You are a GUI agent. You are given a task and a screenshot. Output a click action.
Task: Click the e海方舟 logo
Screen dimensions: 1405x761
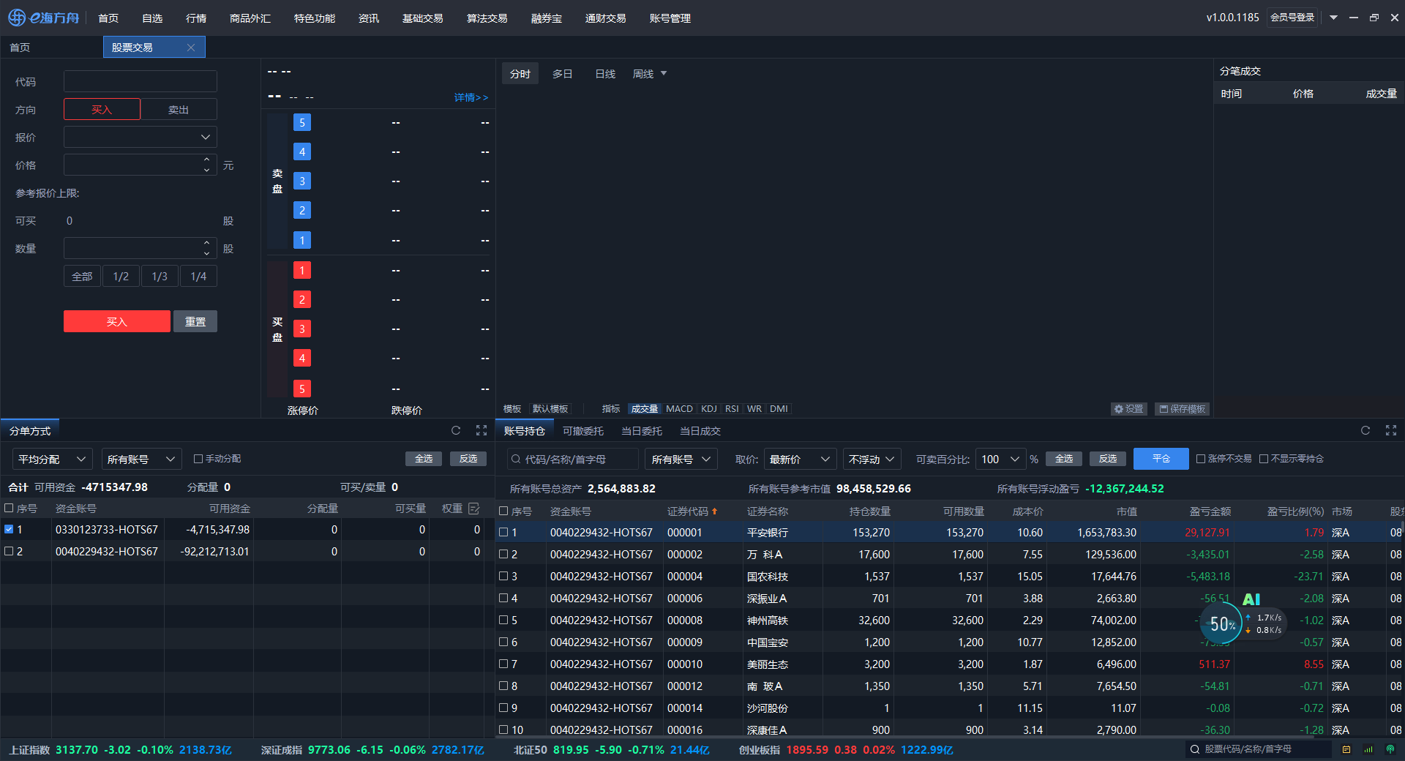pos(44,18)
